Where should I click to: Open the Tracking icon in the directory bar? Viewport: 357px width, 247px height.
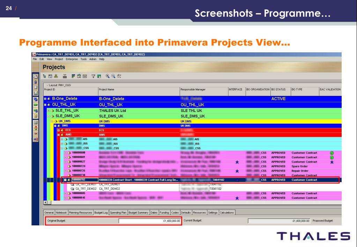coord(36,93)
